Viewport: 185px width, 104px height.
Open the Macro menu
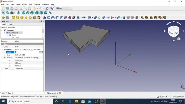click(x=24, y=5)
